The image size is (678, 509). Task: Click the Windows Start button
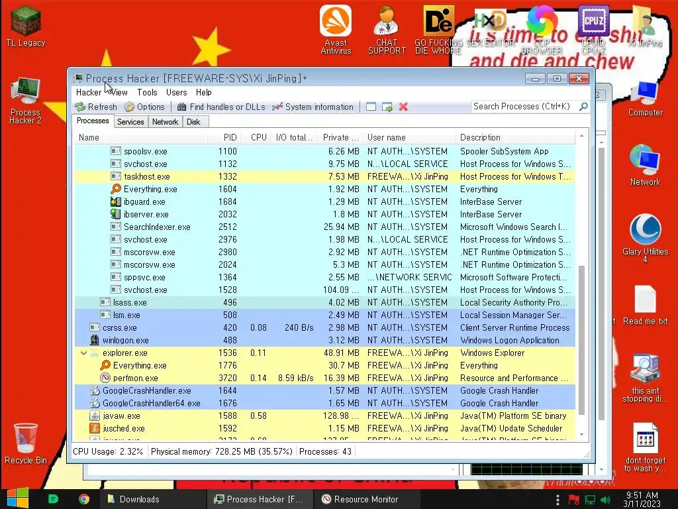click(18, 498)
